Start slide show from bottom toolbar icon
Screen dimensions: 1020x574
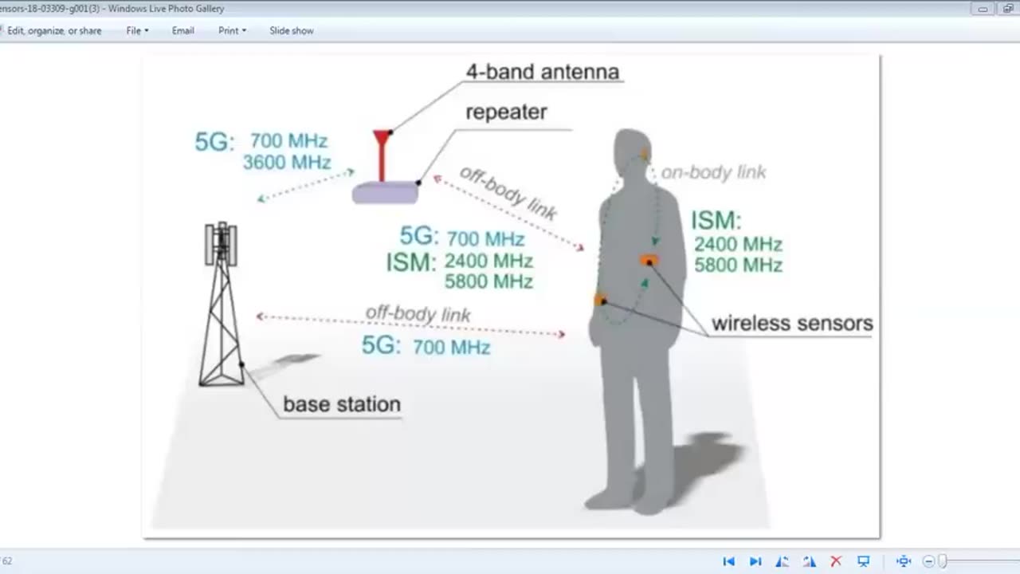click(x=863, y=561)
